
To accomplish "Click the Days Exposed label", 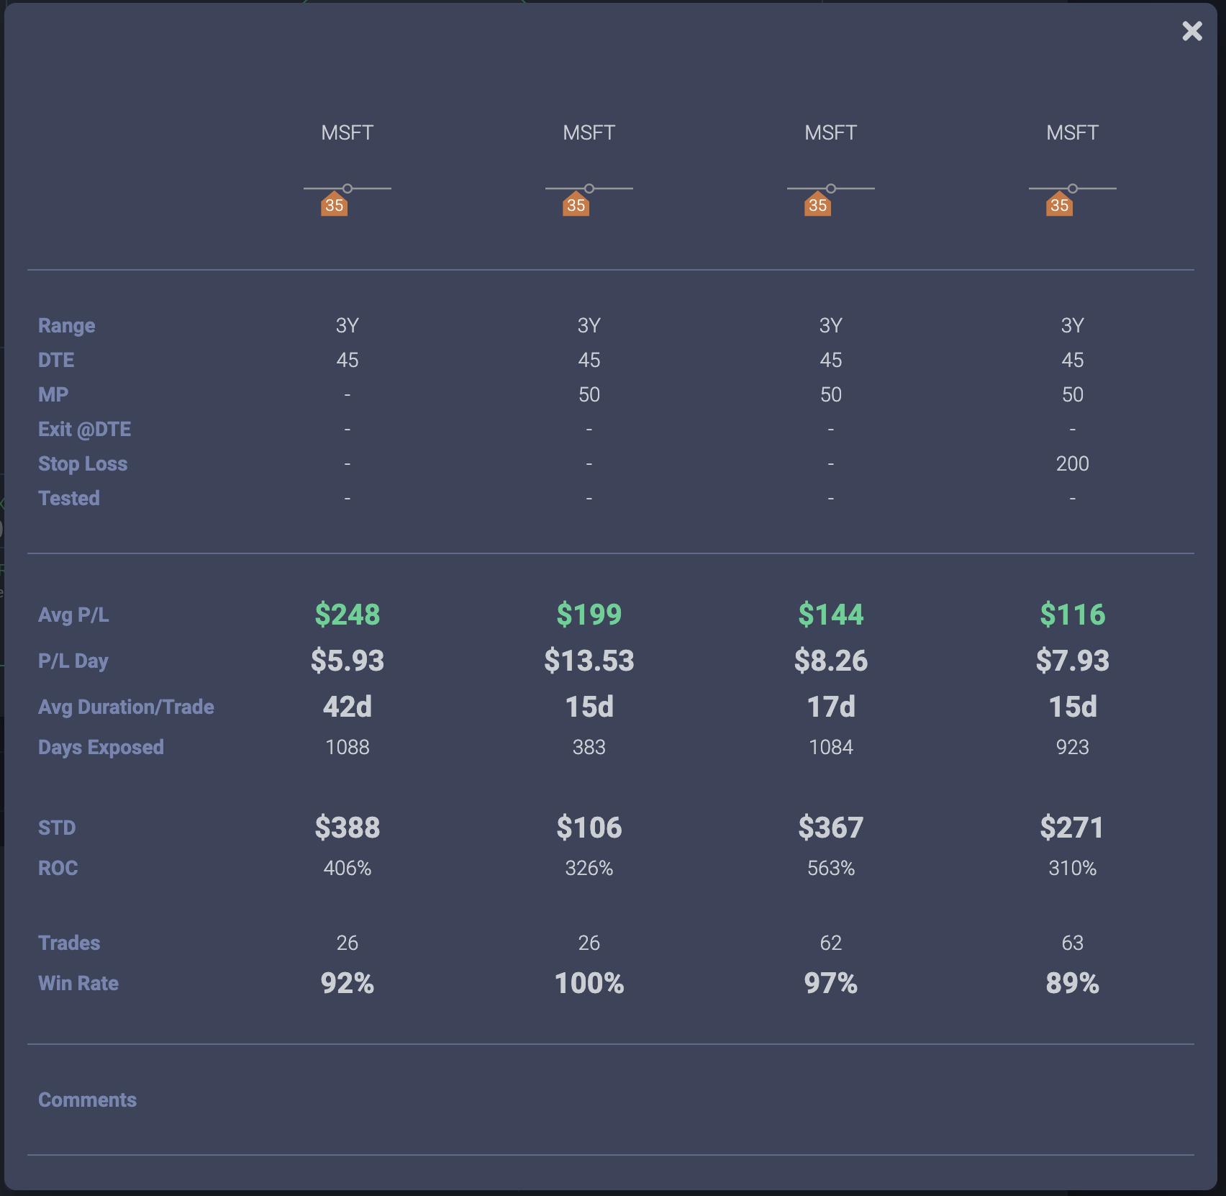I will point(101,747).
